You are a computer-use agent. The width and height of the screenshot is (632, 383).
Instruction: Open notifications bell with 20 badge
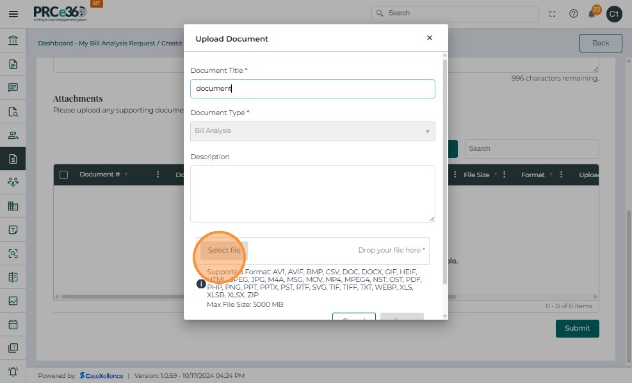[x=593, y=13]
